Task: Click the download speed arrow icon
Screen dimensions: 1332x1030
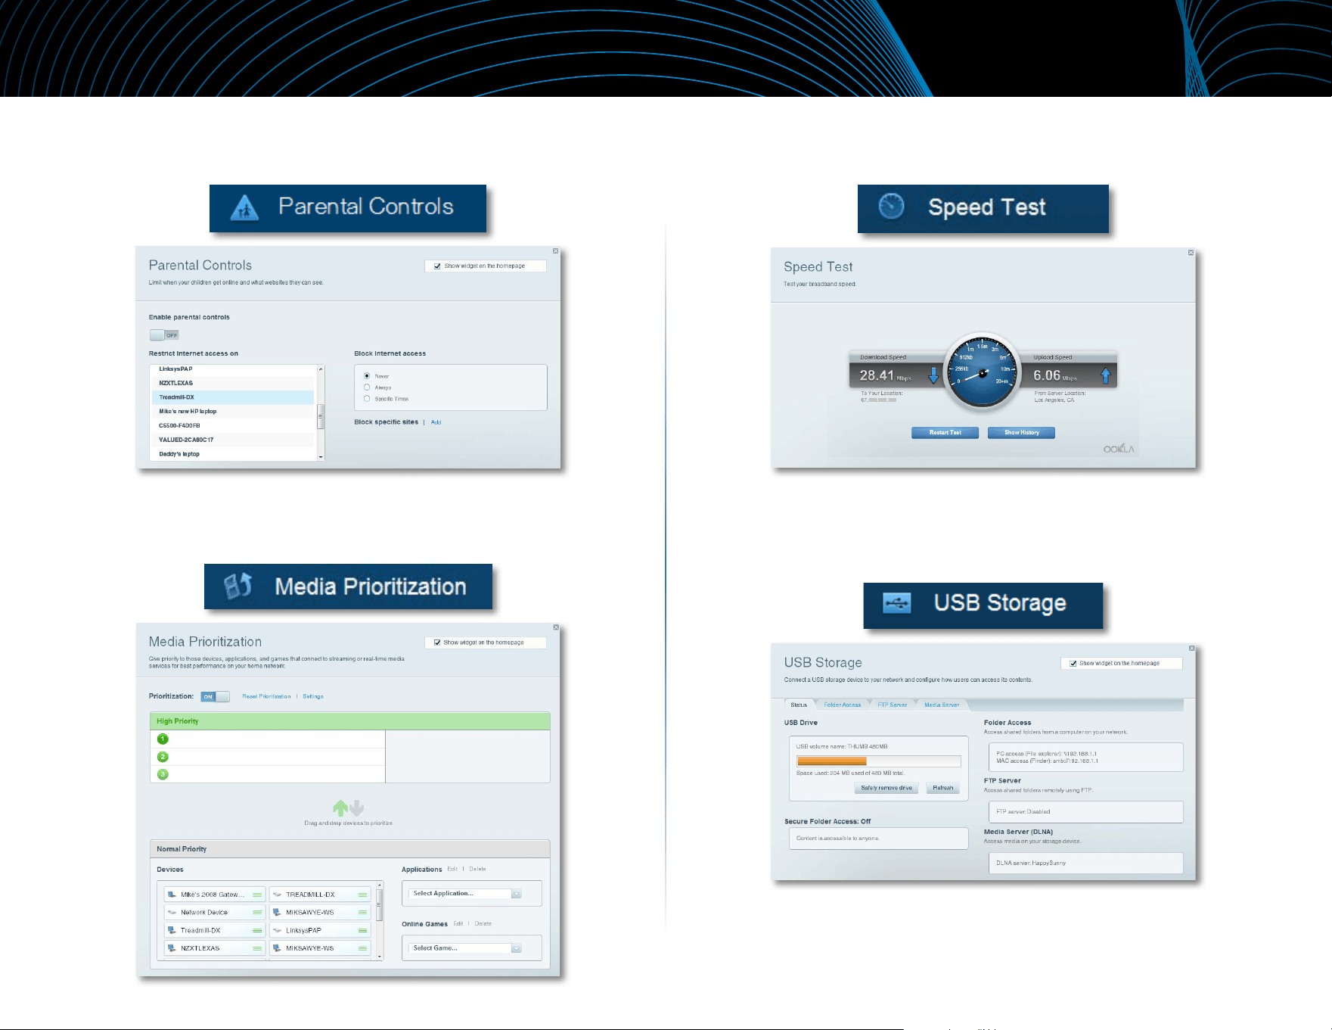Action: pyautogui.click(x=933, y=375)
